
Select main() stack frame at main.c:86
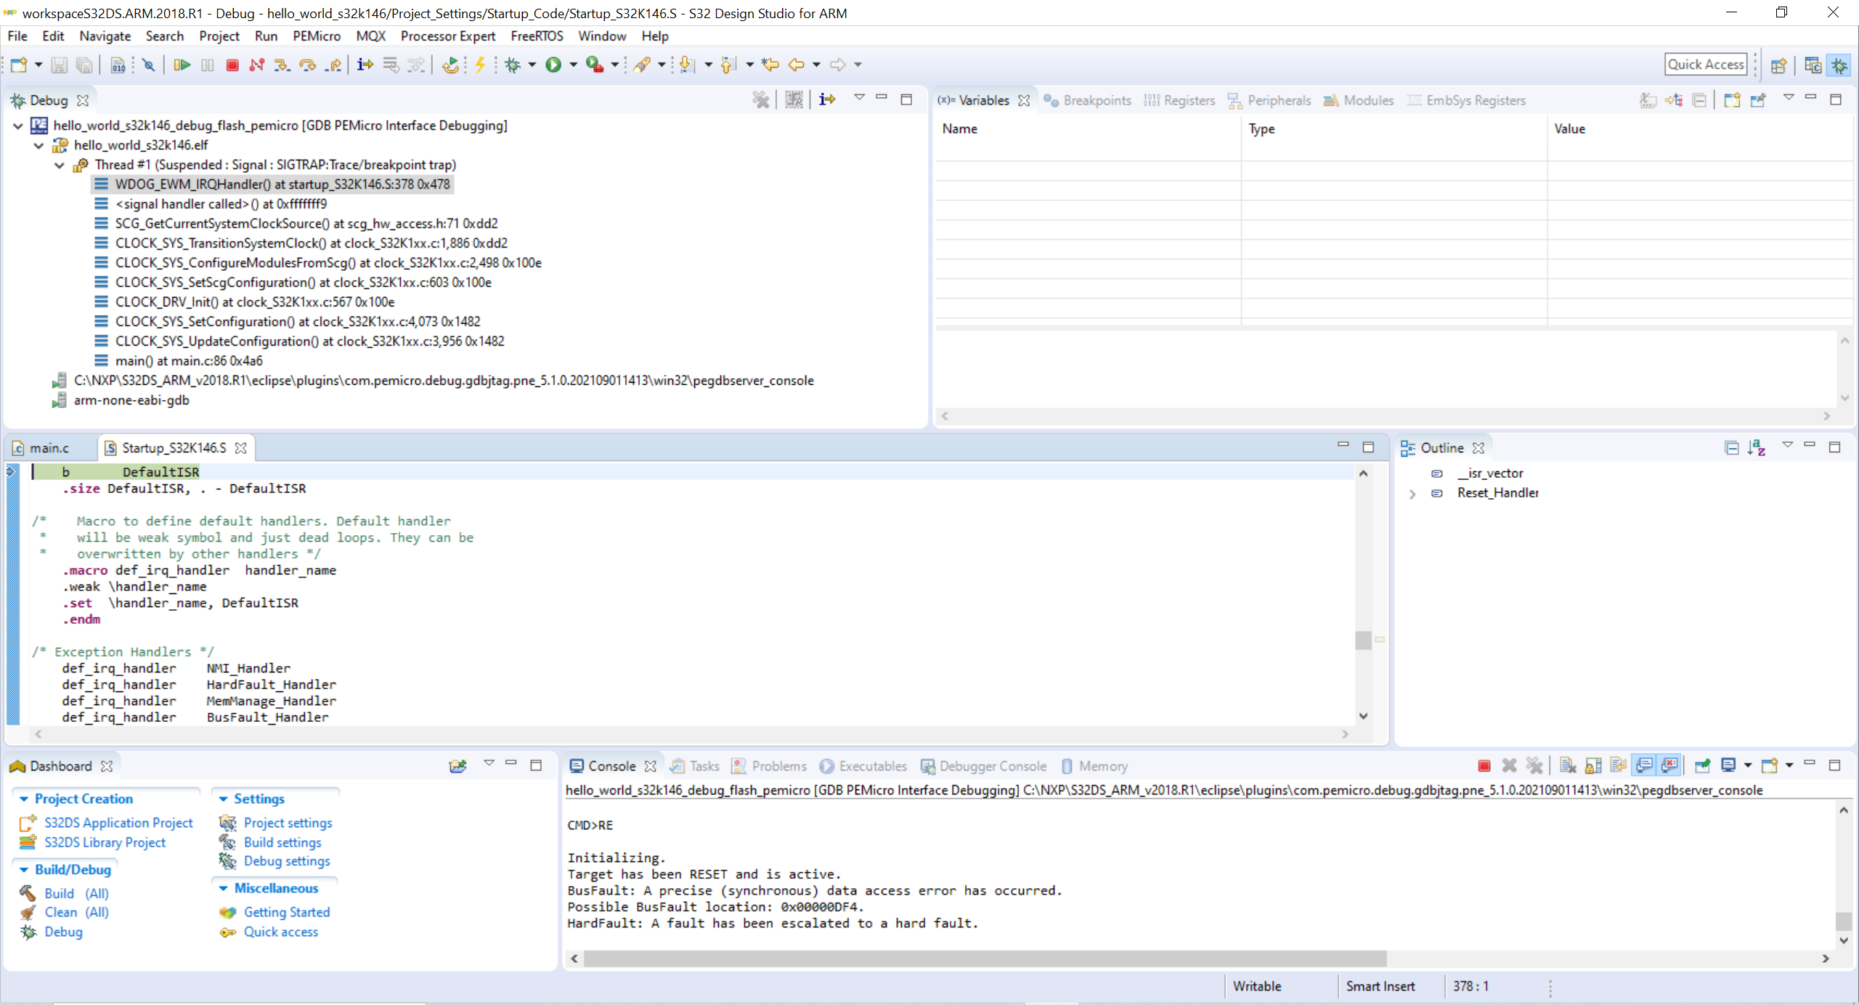(189, 361)
